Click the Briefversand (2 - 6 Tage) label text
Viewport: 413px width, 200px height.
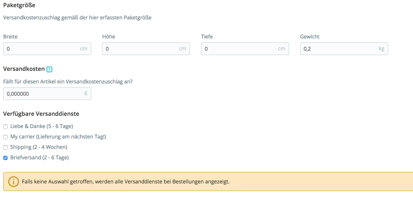tap(40, 158)
